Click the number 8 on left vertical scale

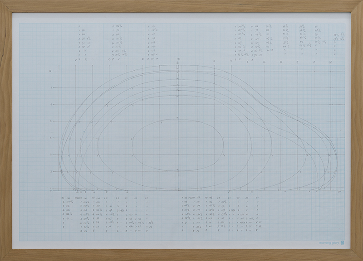click(x=50, y=71)
